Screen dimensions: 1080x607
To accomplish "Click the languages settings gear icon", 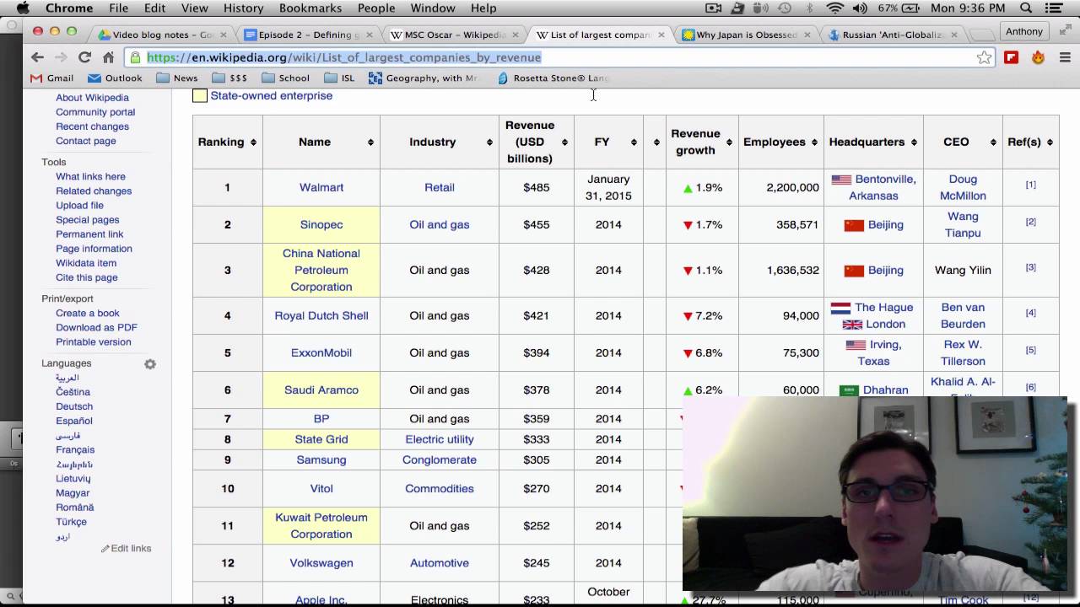I will tap(150, 364).
